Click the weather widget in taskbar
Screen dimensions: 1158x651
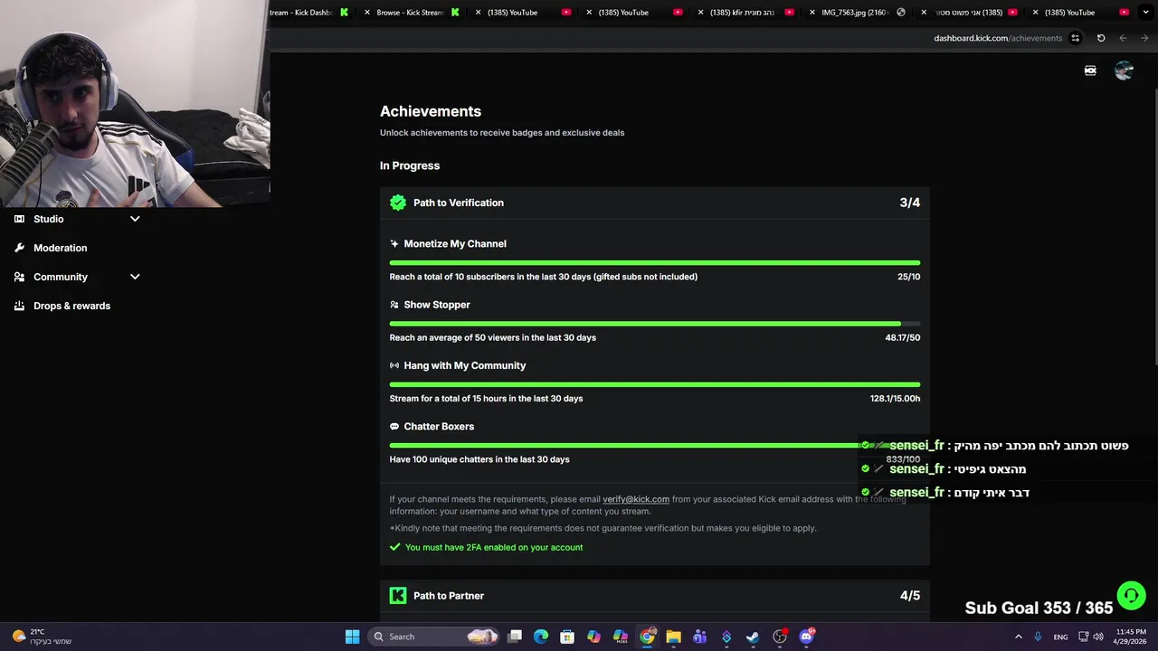(x=42, y=637)
